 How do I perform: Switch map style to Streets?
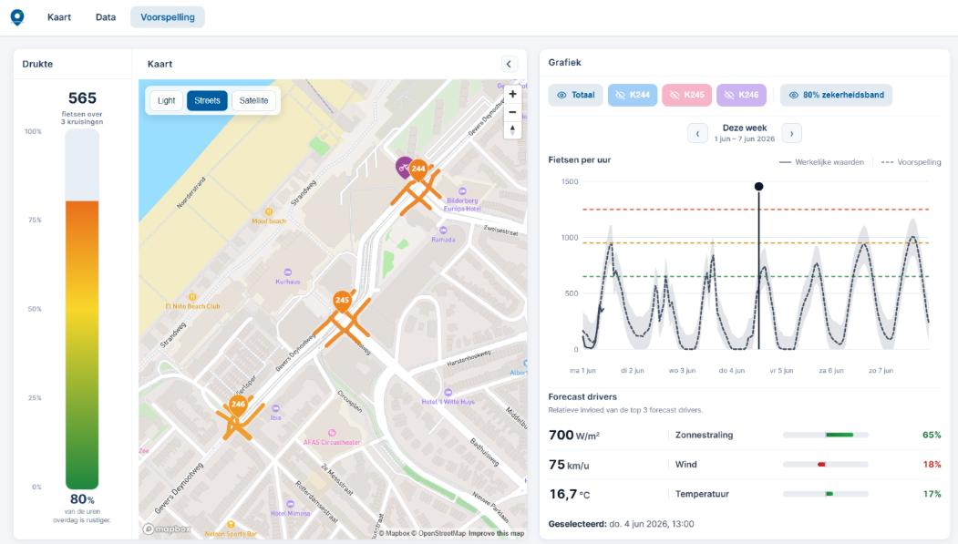coord(207,101)
